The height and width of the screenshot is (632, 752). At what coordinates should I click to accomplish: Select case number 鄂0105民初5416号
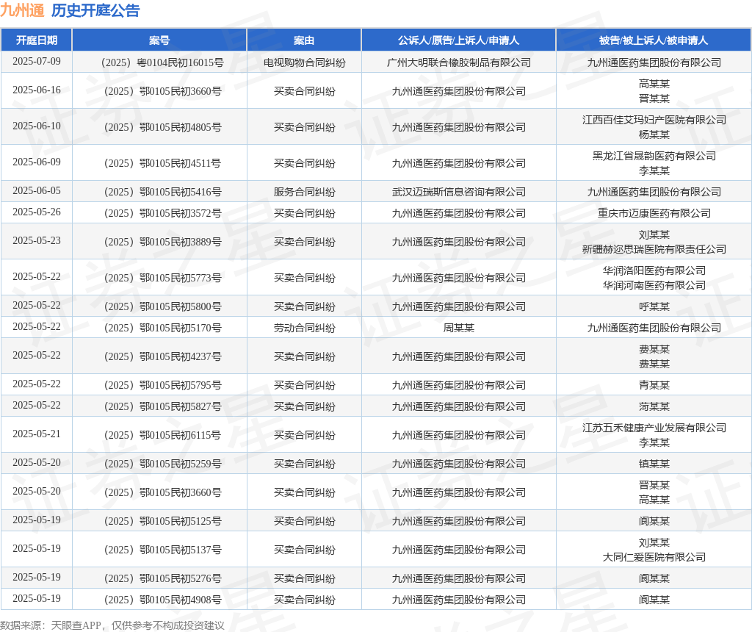162,193
